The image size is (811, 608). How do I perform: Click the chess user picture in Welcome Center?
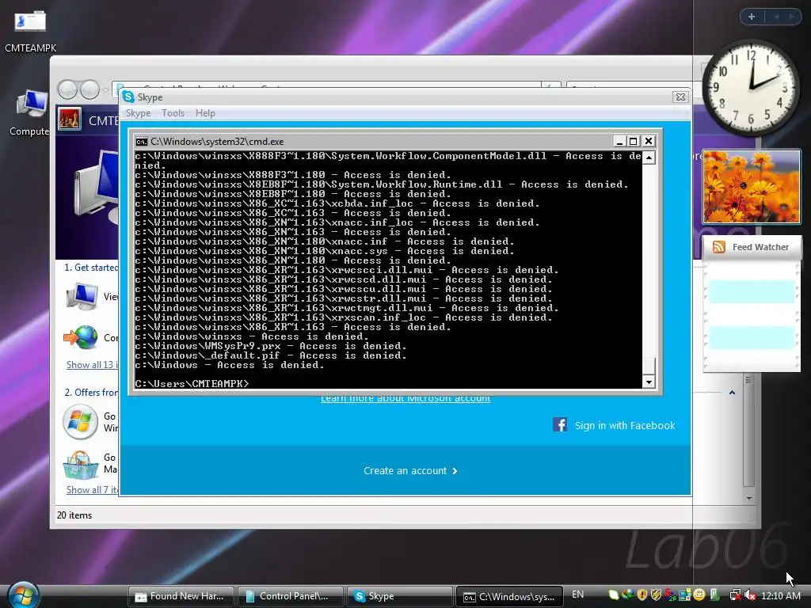pos(70,120)
